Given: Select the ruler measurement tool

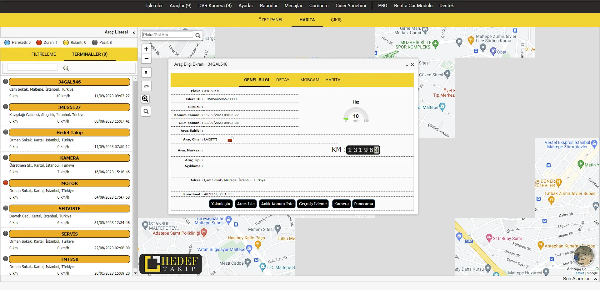Looking at the screenshot, I should coord(146,86).
